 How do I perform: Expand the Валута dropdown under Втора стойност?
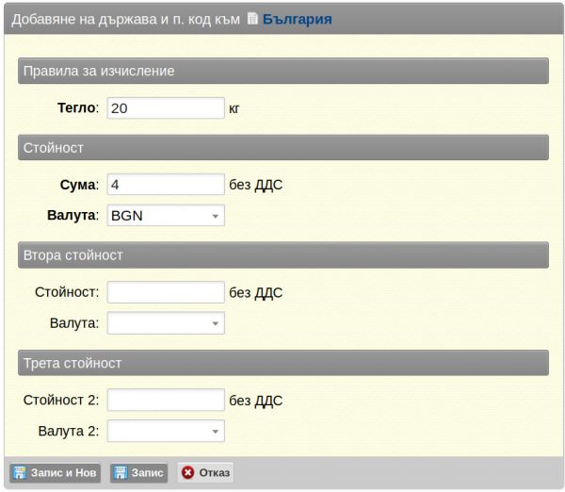coord(166,323)
